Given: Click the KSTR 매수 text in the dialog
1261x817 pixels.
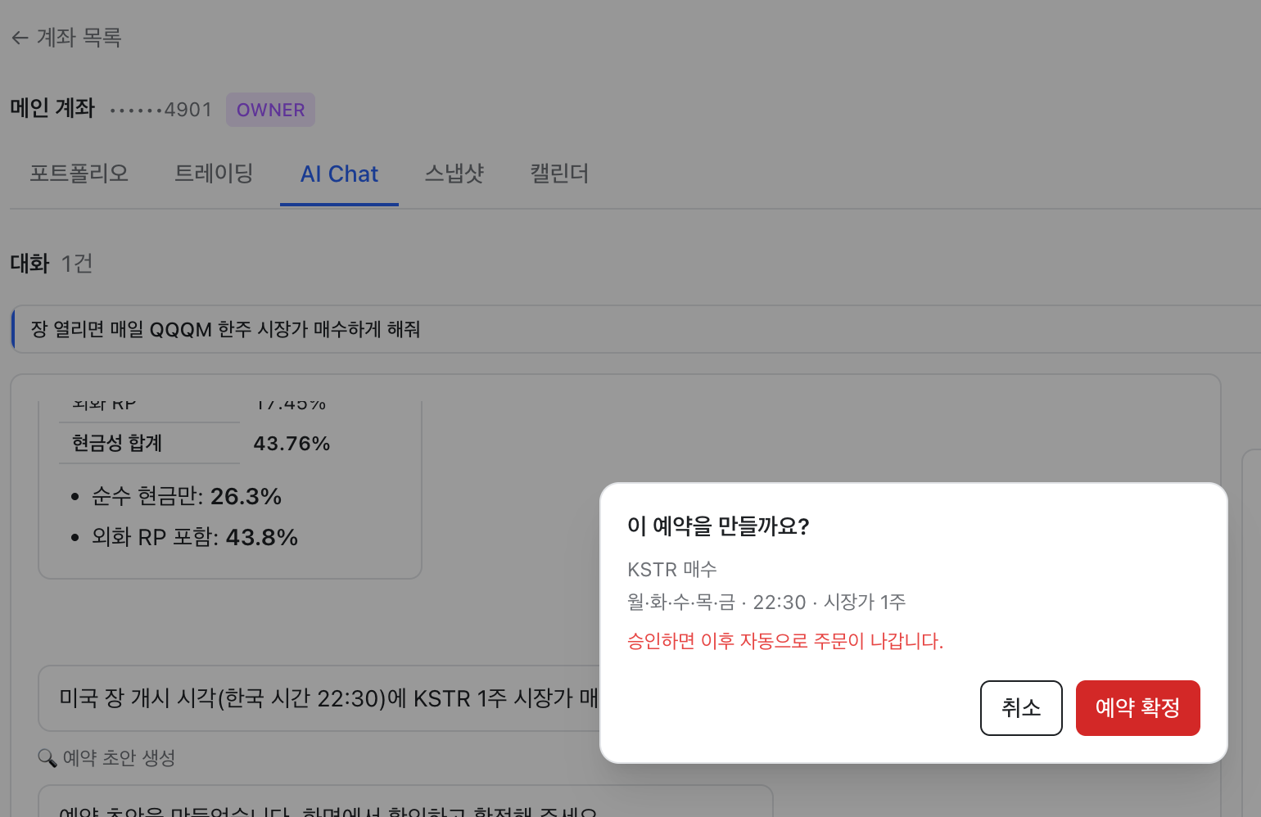Looking at the screenshot, I should click(672, 569).
